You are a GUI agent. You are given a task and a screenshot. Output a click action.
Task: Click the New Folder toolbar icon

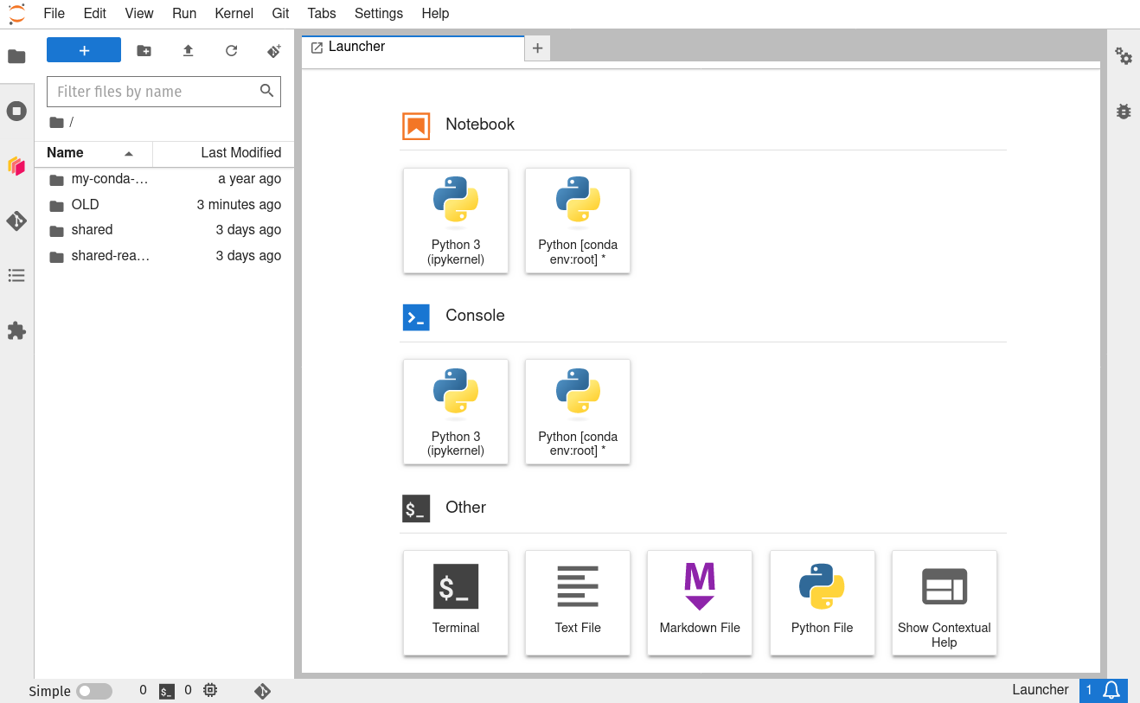click(144, 51)
